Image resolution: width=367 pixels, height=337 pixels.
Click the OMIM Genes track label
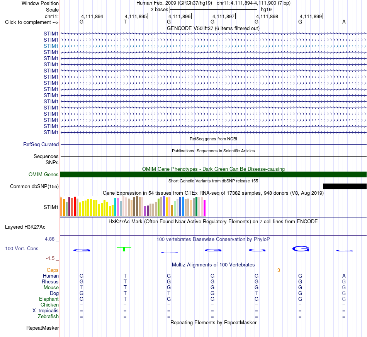coord(44,174)
